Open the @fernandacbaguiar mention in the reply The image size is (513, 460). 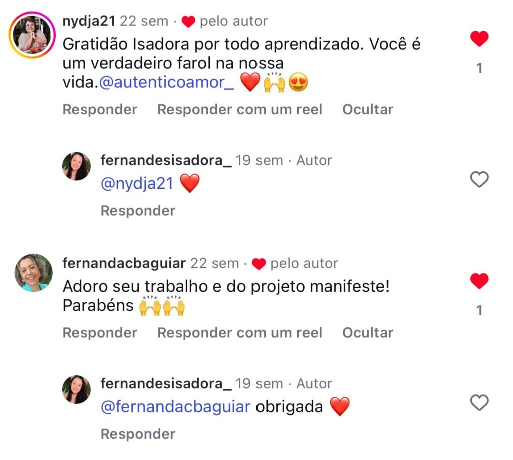175,407
